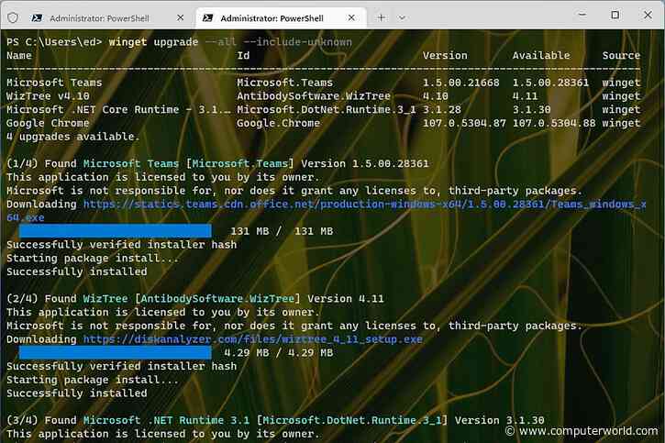The image size is (665, 443).
Task: Click available version '107.0.5304.88'
Action: pos(554,123)
